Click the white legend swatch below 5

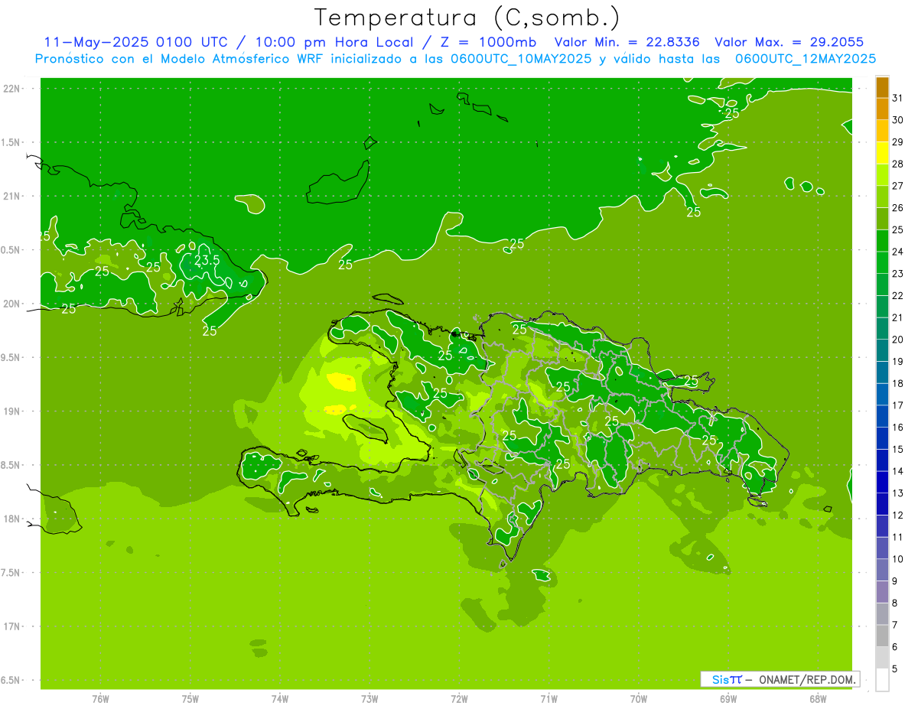pyautogui.click(x=882, y=680)
